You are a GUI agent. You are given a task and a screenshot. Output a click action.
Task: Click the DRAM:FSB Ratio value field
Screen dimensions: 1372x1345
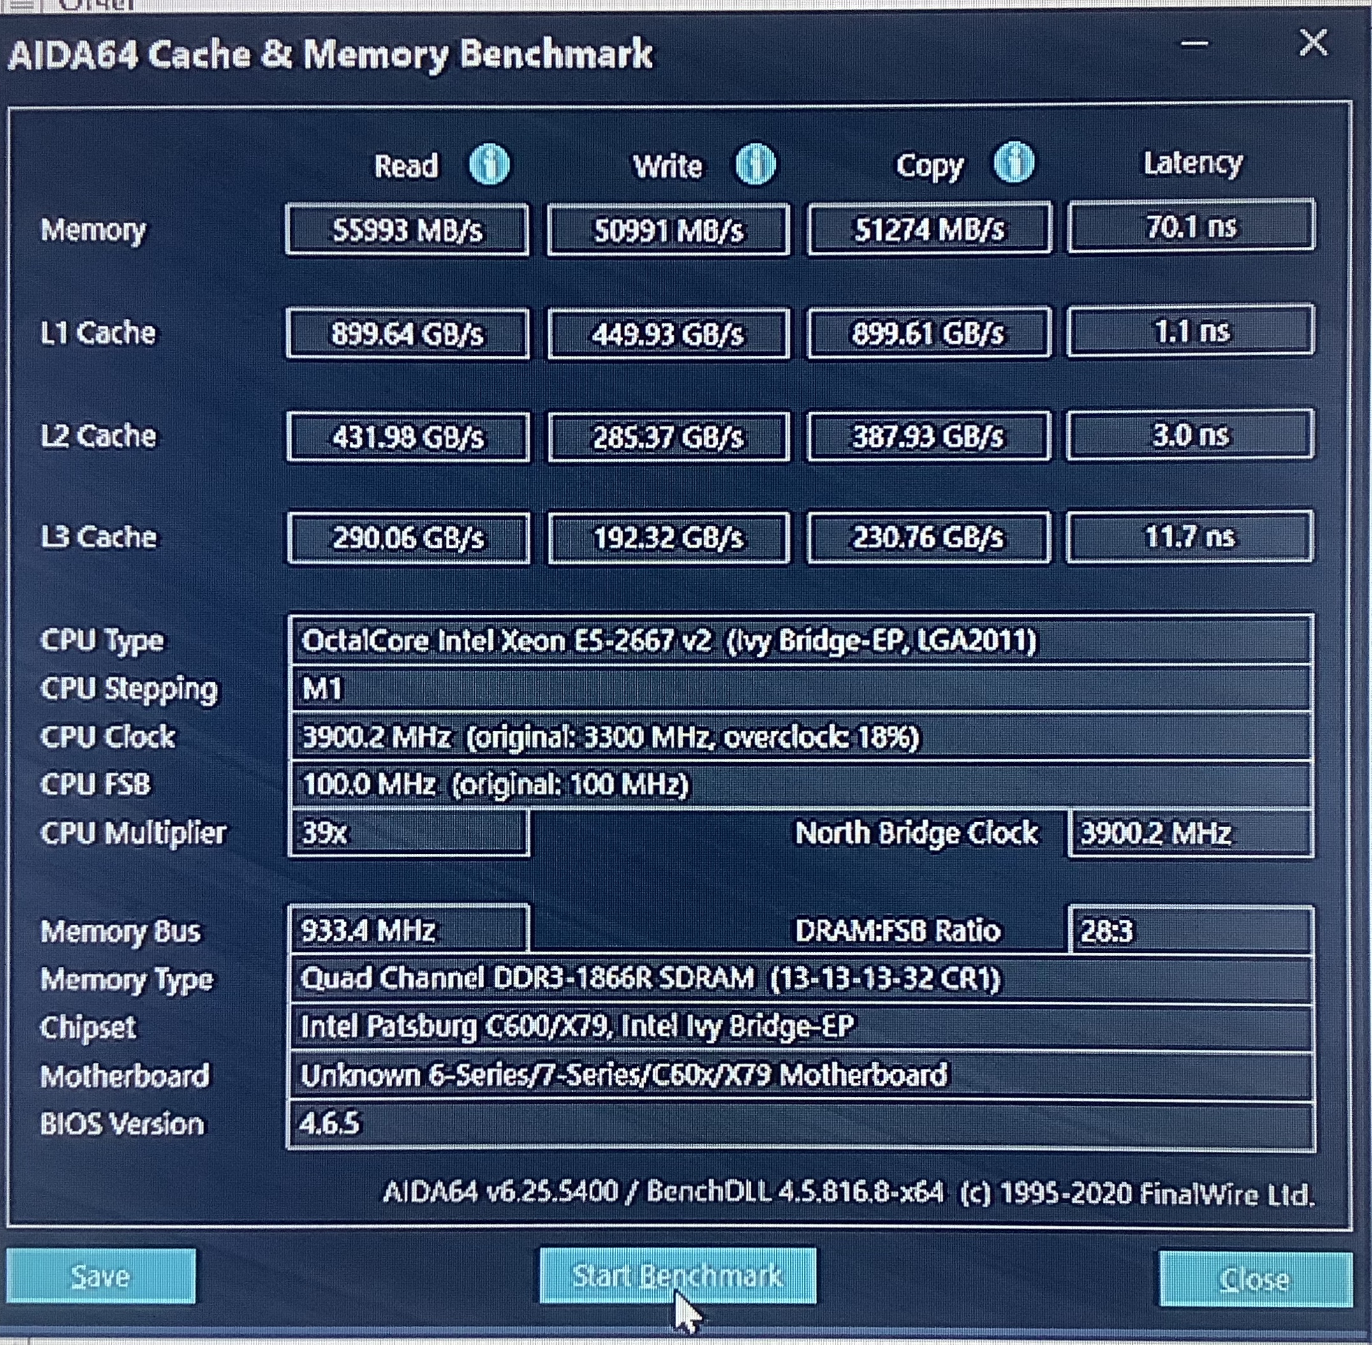click(1191, 930)
